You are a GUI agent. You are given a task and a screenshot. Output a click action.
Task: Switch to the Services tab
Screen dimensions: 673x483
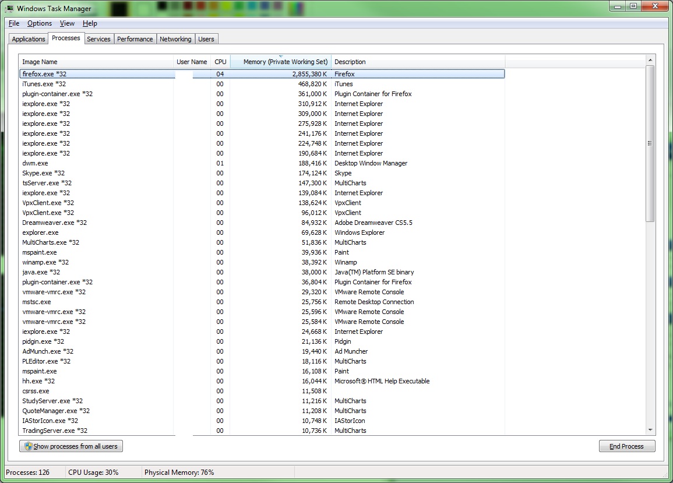point(98,39)
